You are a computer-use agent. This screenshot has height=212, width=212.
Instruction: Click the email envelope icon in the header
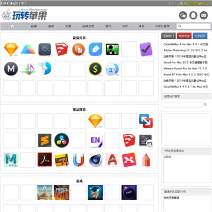click(x=204, y=15)
